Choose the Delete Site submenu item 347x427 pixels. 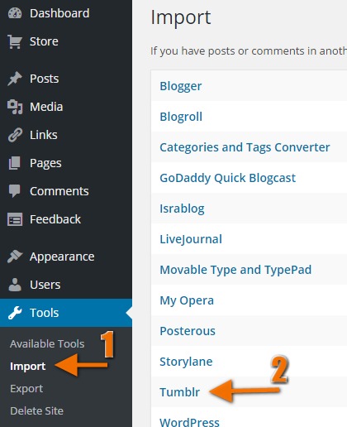tap(36, 411)
